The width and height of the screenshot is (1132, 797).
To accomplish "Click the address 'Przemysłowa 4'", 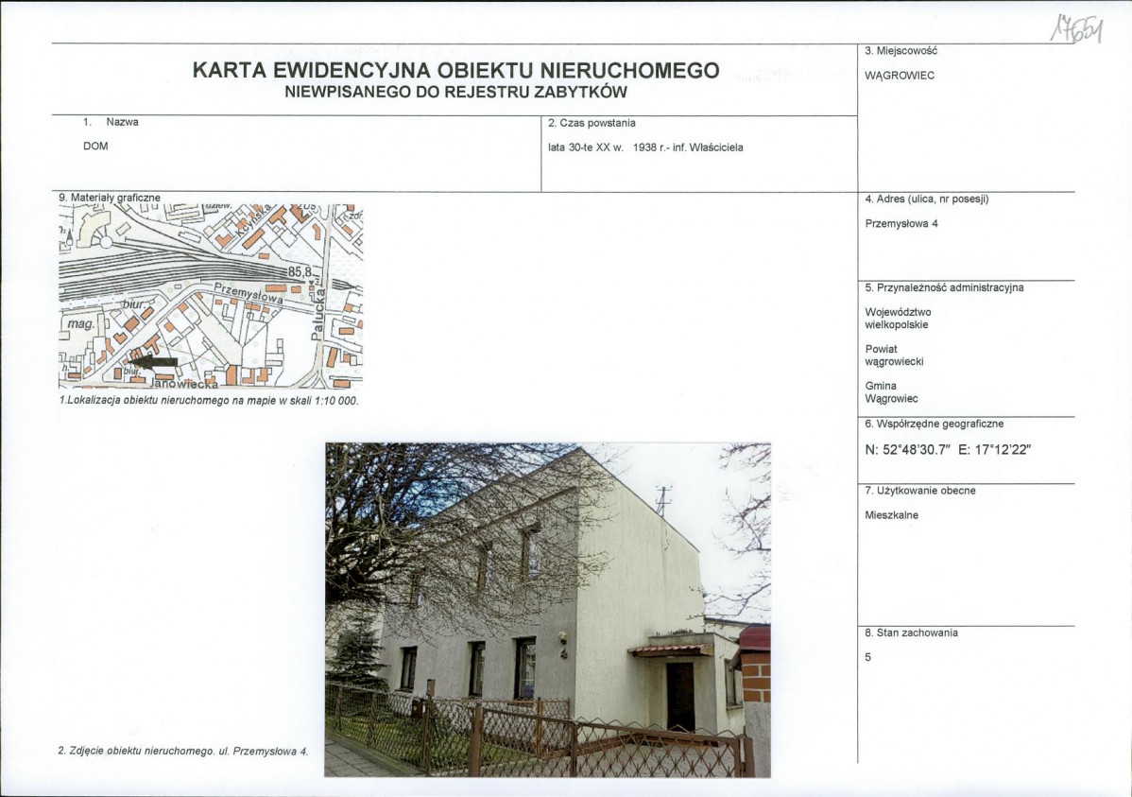I will pyautogui.click(x=901, y=224).
